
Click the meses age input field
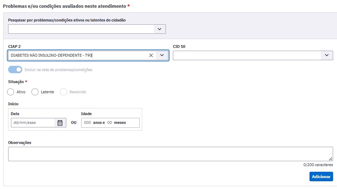point(110,122)
